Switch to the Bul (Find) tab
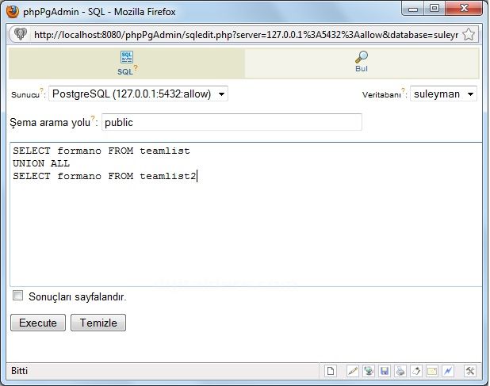The image size is (490, 386). (x=362, y=63)
